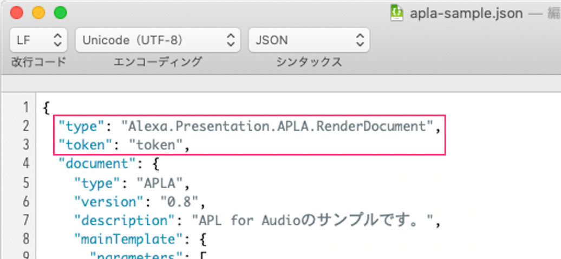This screenshot has width=561, height=259.
Task: Click line number 3 in the gutter
Action: pyautogui.click(x=25, y=145)
